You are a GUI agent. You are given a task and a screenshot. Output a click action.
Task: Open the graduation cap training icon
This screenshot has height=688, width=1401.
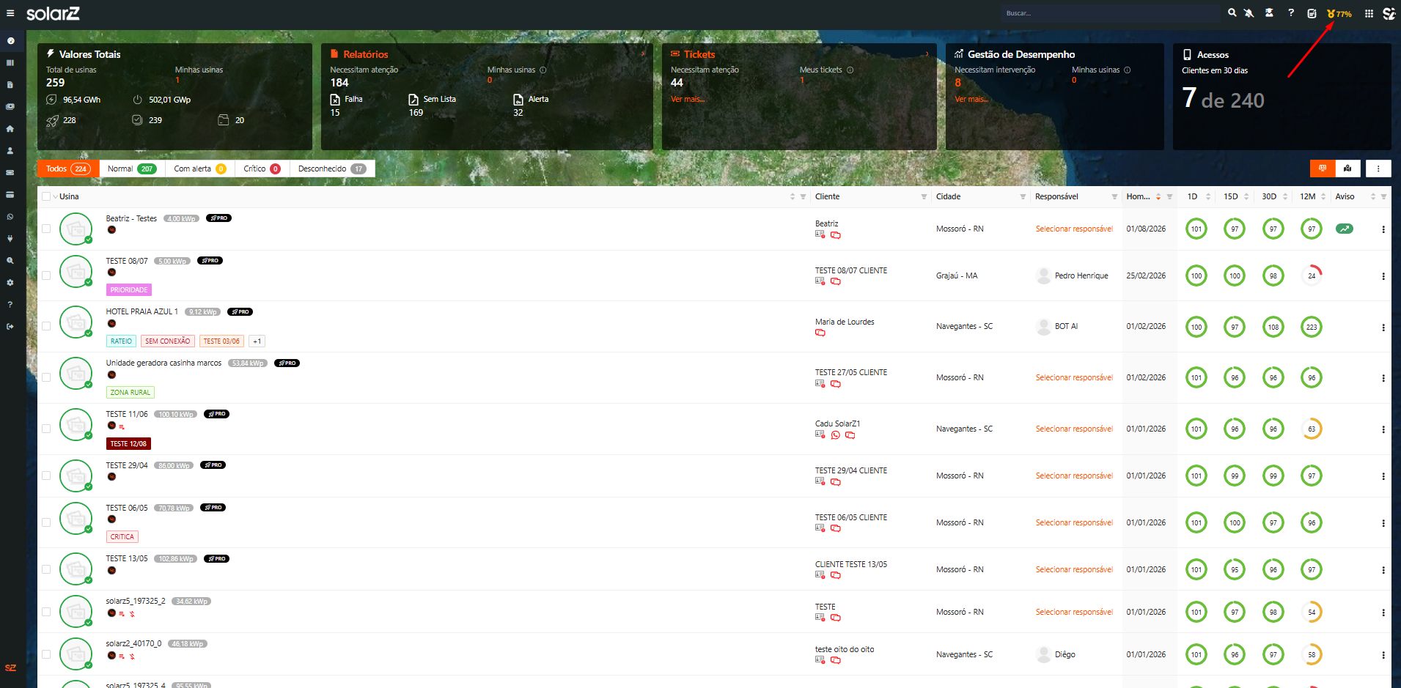[x=1269, y=13]
